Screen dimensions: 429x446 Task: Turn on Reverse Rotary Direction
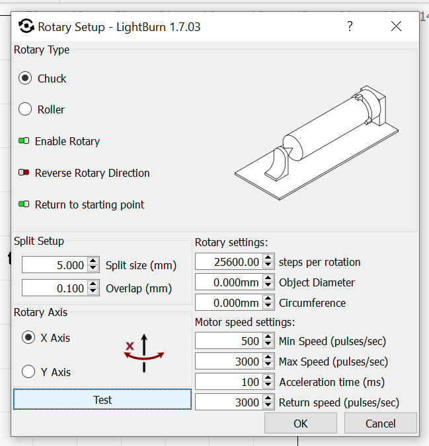pyautogui.click(x=24, y=173)
